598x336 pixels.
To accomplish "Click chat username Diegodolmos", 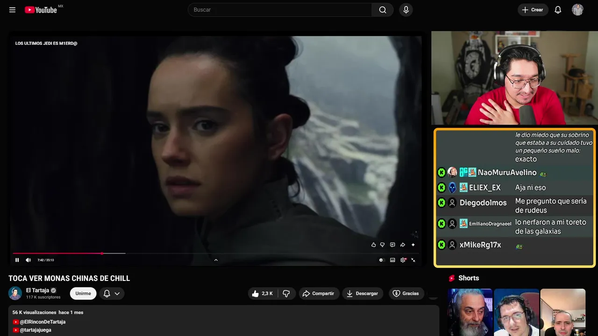I will point(483,203).
